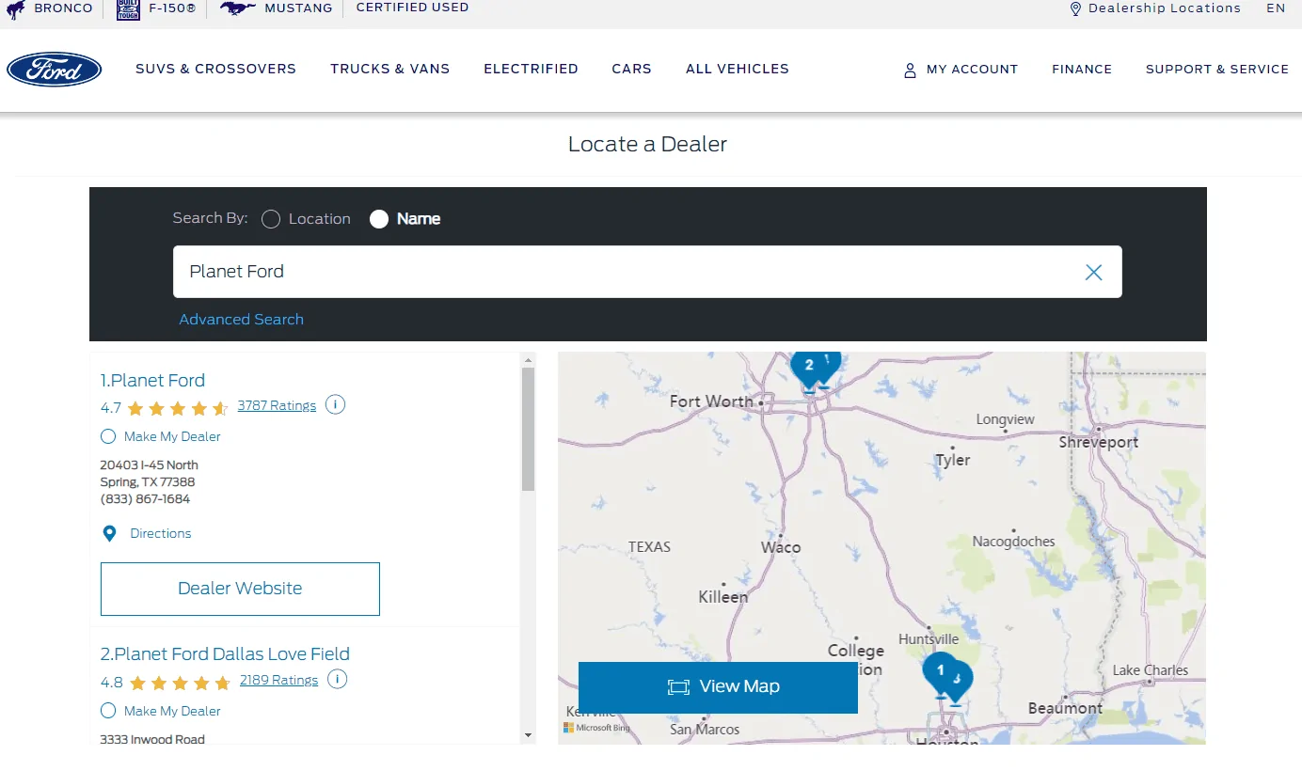1302x771 pixels.
Task: Open the SUVs & Crossovers menu
Action: click(215, 69)
